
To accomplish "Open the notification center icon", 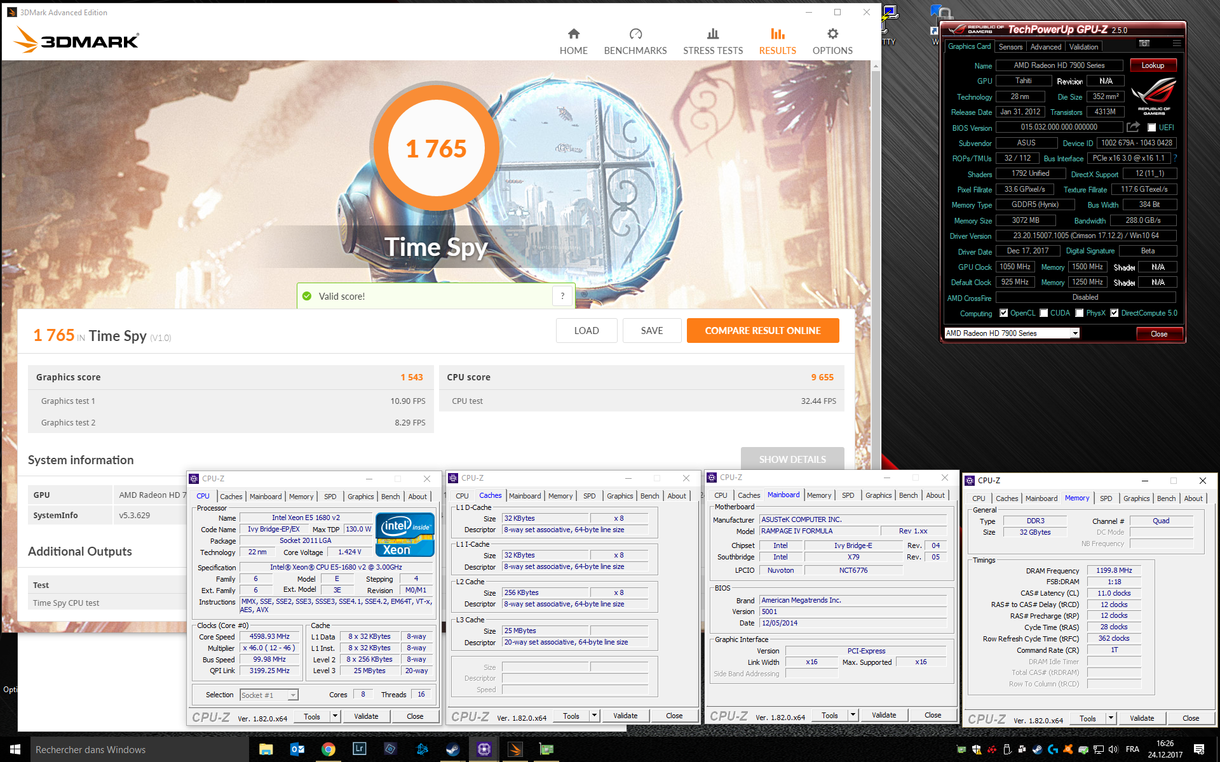I will (x=1199, y=749).
